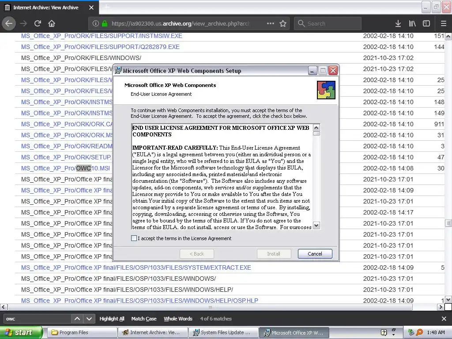452x339 pixels.
Task: Select the ORK/FILES/WINDOWS/ folder row text
Action: pos(81,58)
